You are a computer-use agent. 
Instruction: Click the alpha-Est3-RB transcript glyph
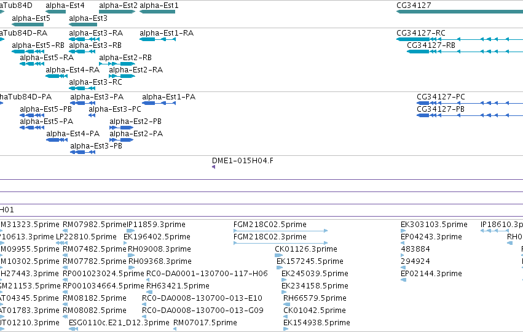point(82,52)
